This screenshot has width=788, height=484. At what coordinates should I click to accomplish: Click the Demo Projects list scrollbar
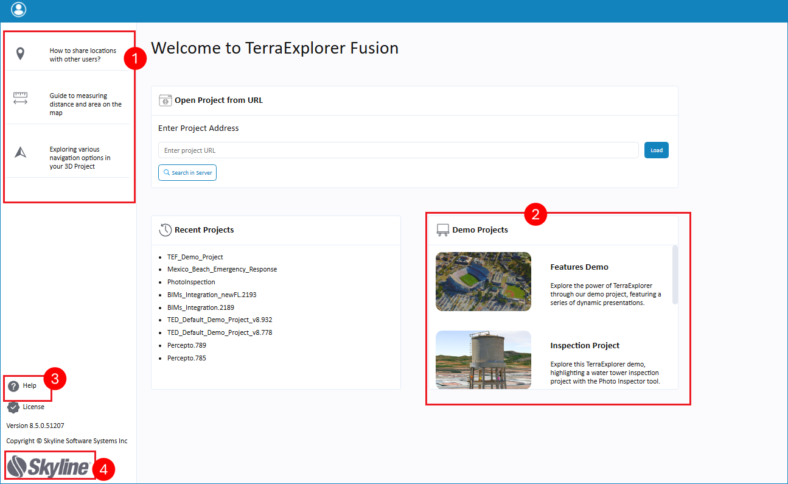[x=675, y=275]
